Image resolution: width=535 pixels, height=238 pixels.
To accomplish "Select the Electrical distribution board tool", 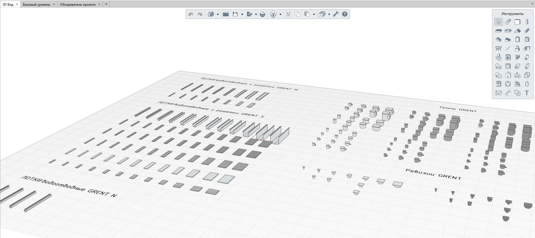I will click(x=499, y=84).
